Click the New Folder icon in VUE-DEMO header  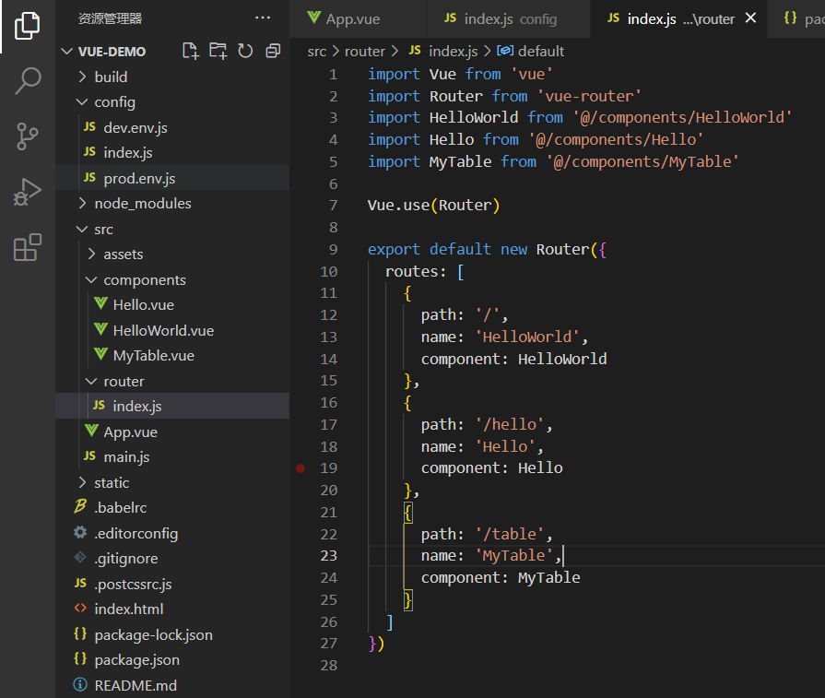click(218, 51)
